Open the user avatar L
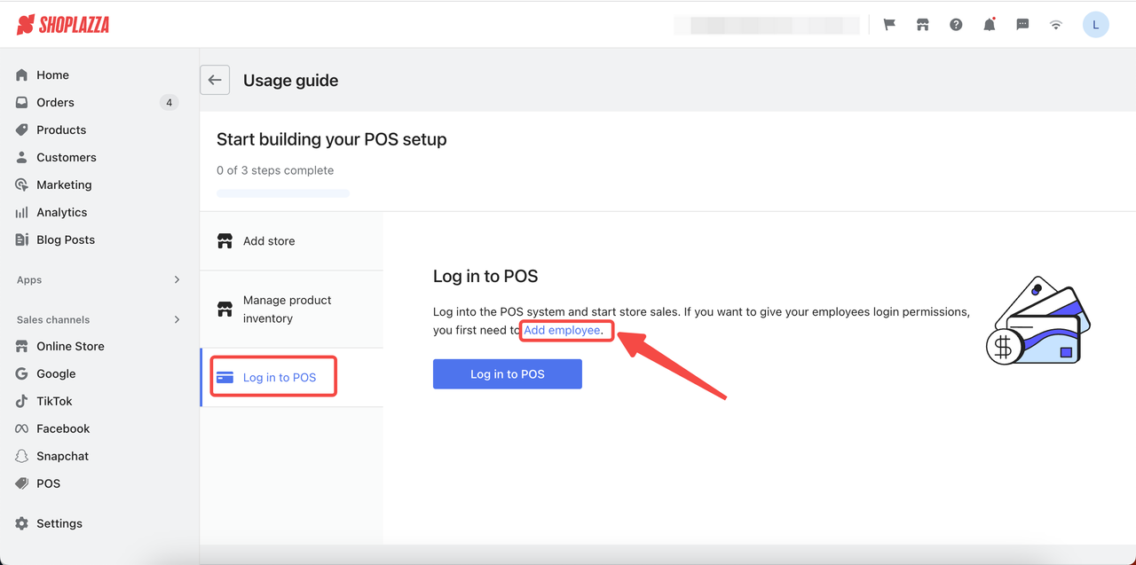1136x565 pixels. (x=1096, y=25)
